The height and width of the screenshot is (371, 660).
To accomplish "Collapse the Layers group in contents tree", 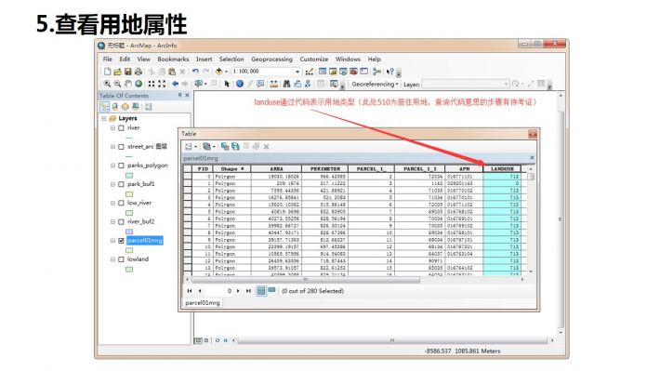I will coord(104,119).
